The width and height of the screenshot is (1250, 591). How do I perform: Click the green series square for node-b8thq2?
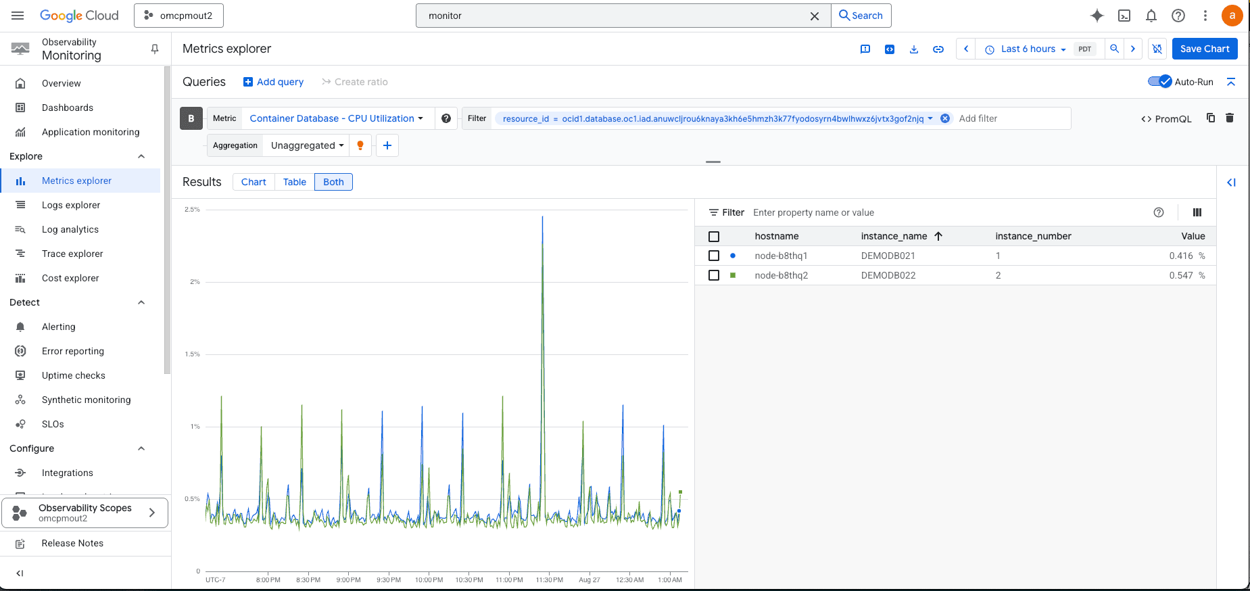point(733,275)
